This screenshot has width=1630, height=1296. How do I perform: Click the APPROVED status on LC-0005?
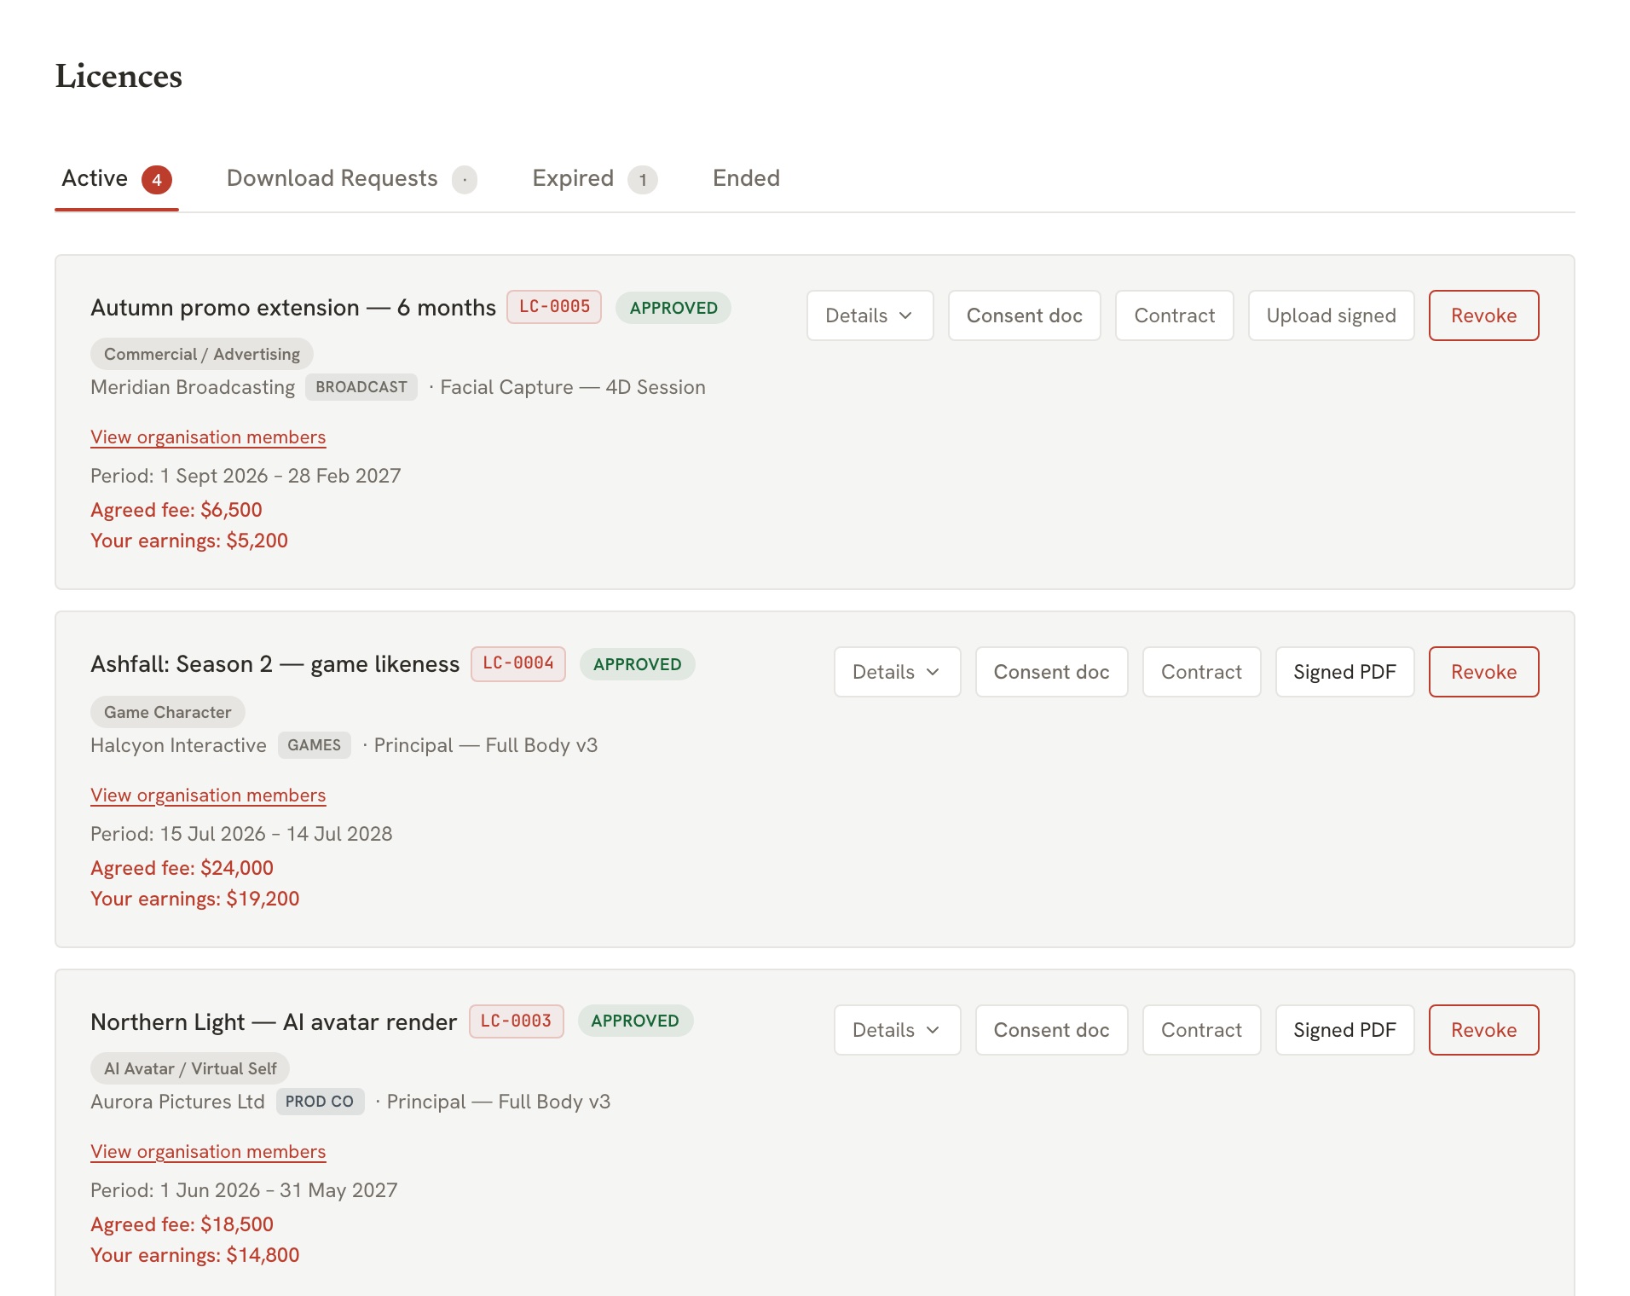click(673, 308)
